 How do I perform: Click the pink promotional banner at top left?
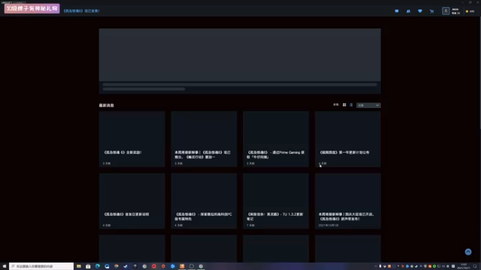click(x=32, y=8)
